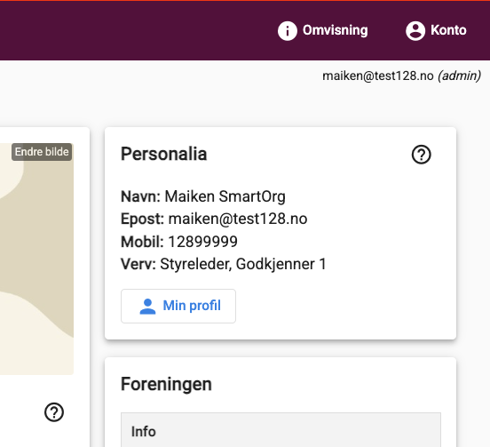Click the Foreningen heading

(166, 385)
